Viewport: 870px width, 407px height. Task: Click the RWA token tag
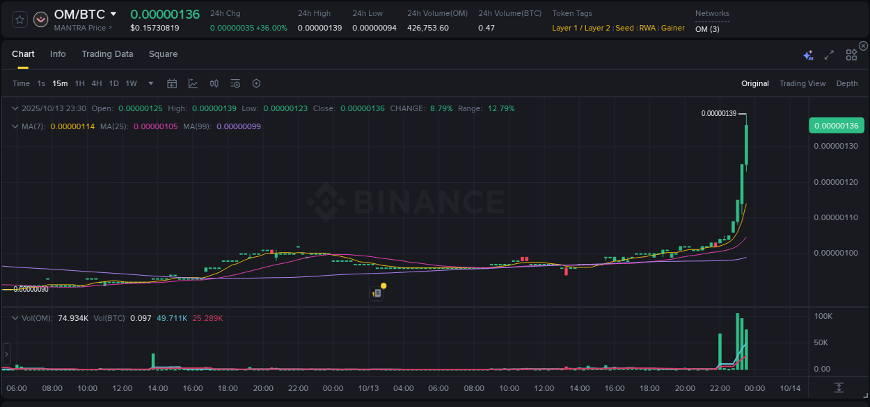647,28
